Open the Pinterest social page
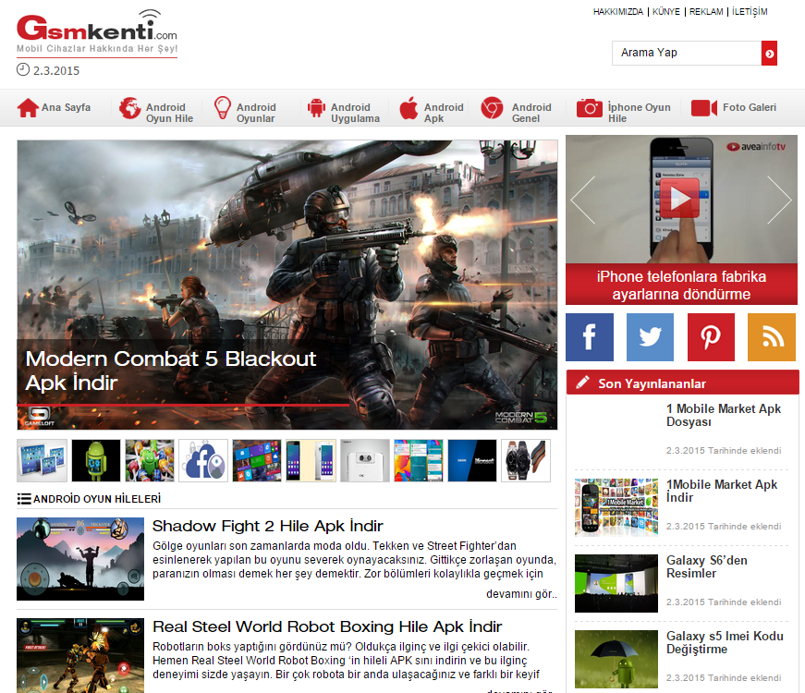This screenshot has height=693, width=805. (711, 337)
